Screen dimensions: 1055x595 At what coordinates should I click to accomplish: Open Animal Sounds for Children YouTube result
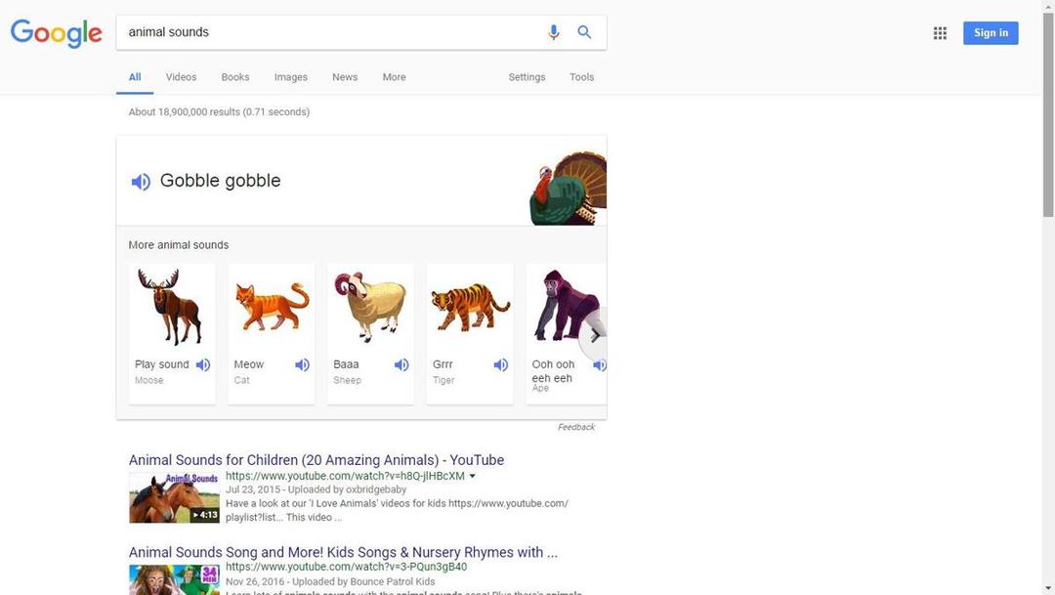(316, 460)
